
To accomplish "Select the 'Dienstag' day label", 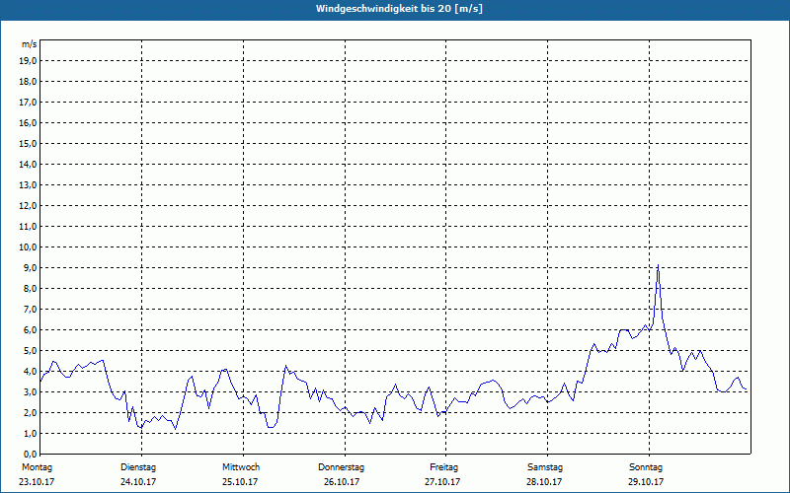I will click(x=138, y=467).
